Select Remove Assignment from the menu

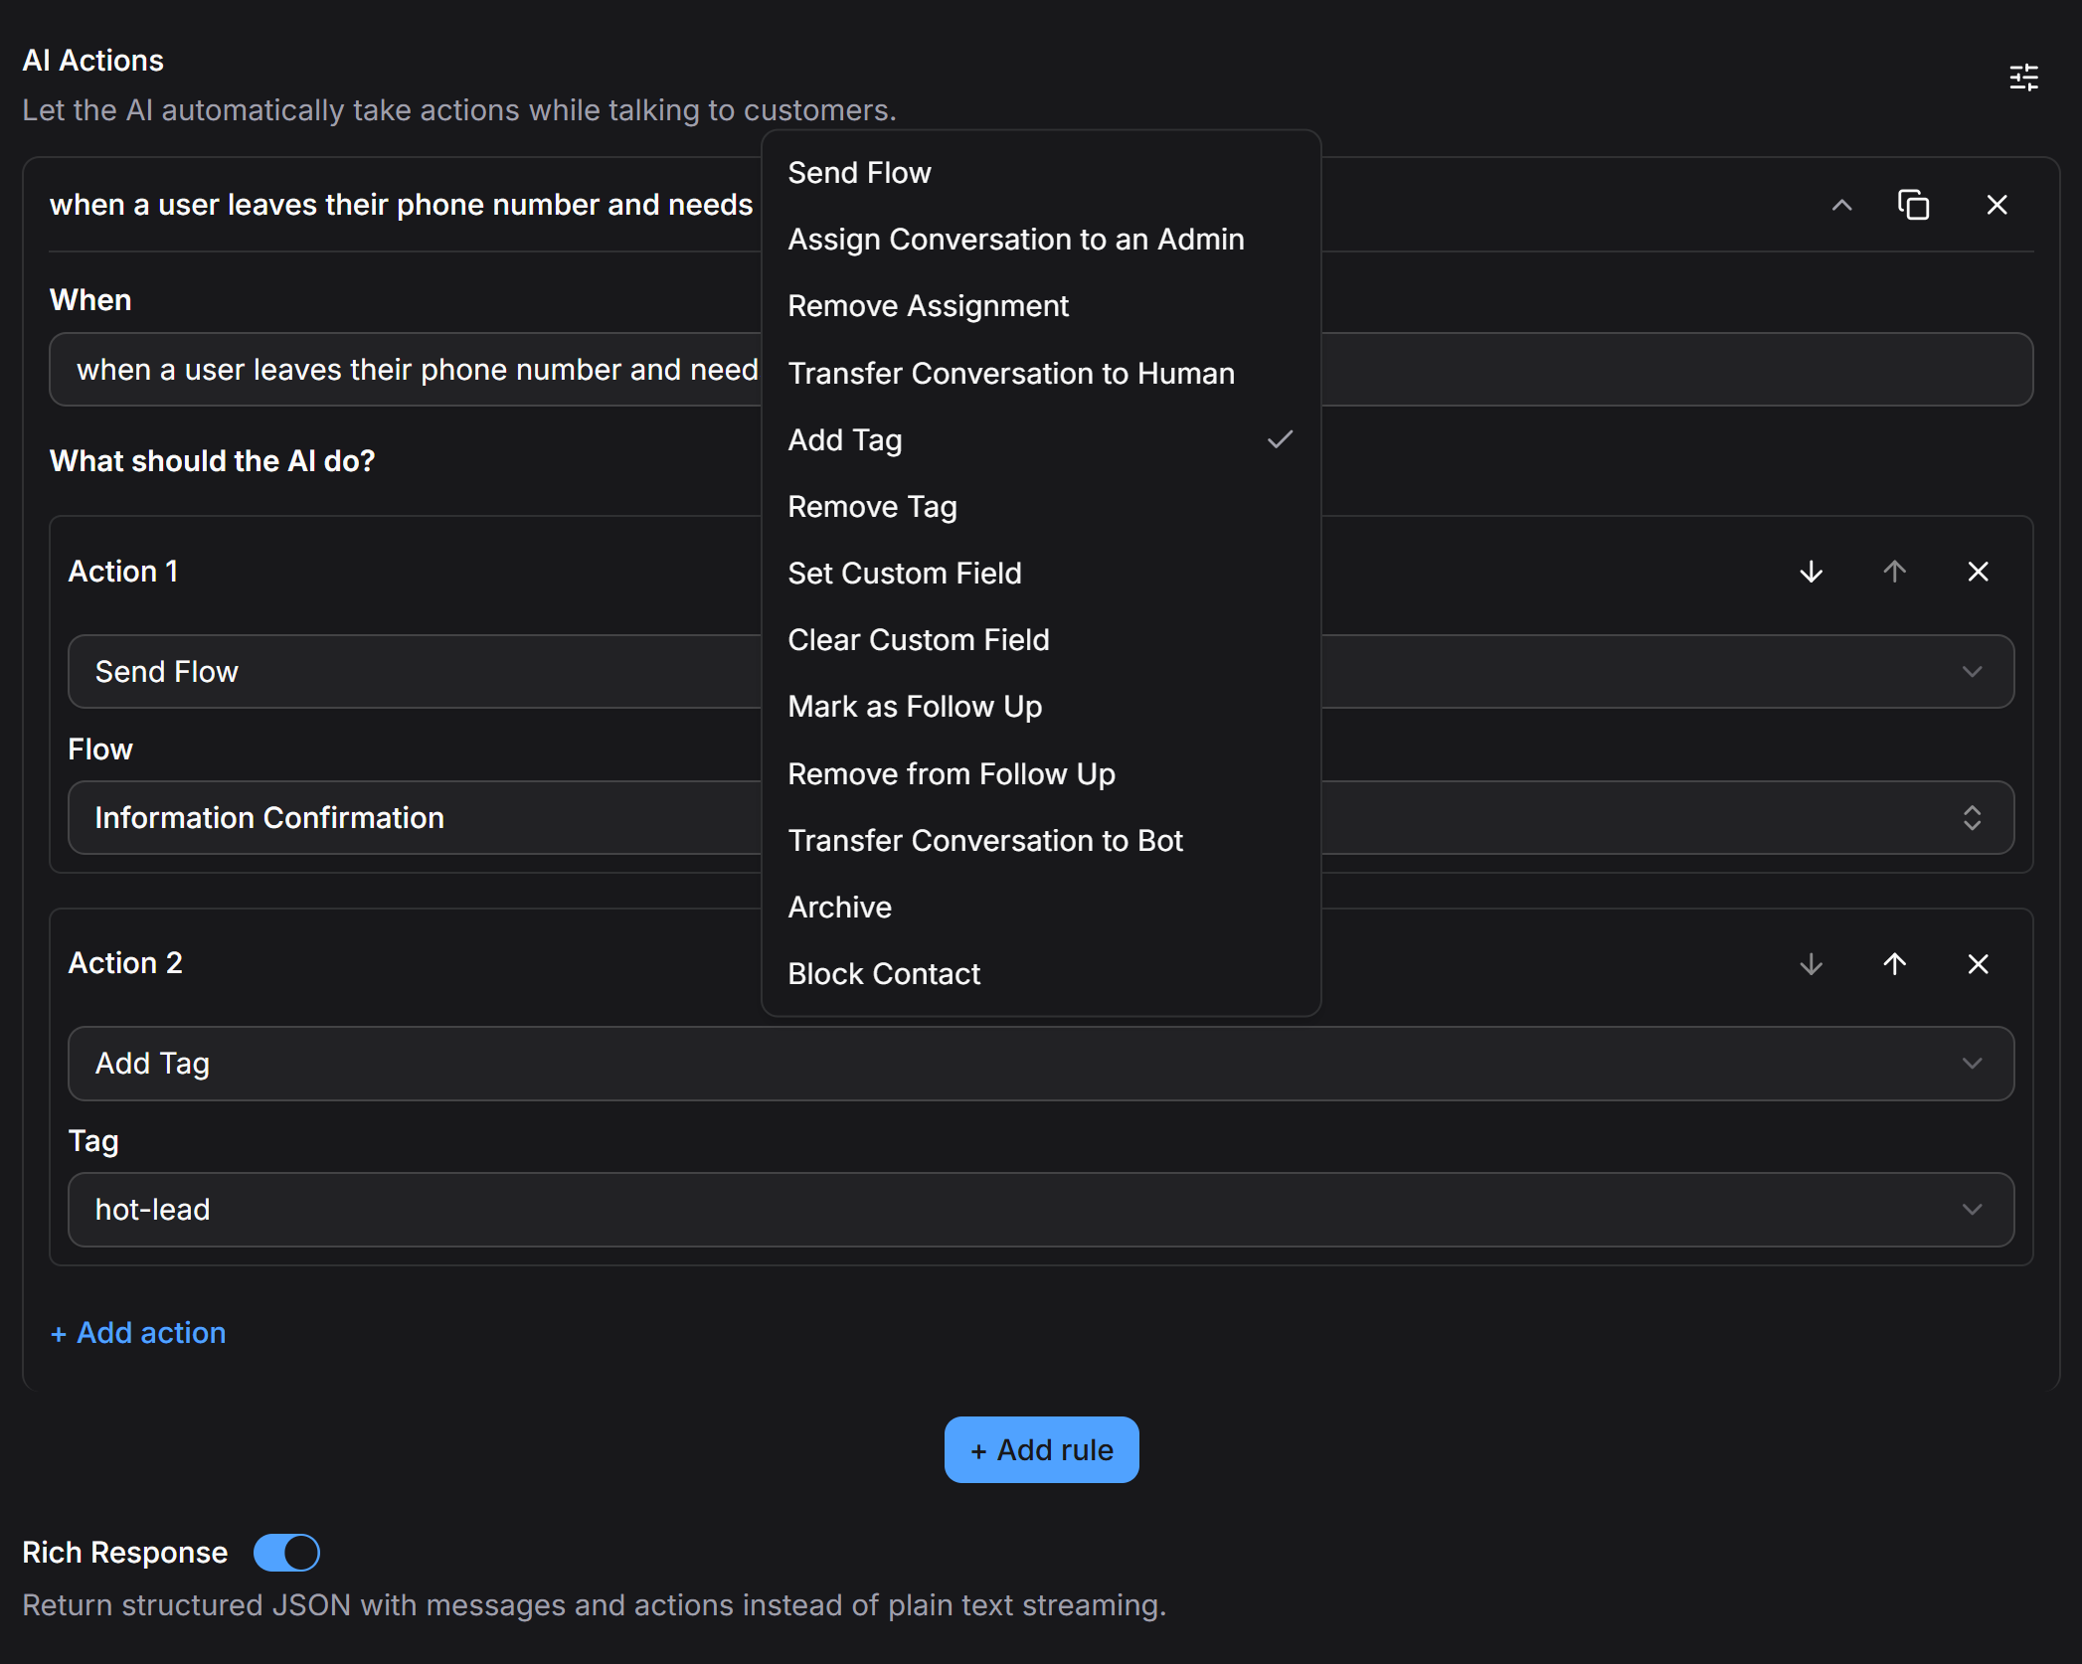pos(1041,306)
